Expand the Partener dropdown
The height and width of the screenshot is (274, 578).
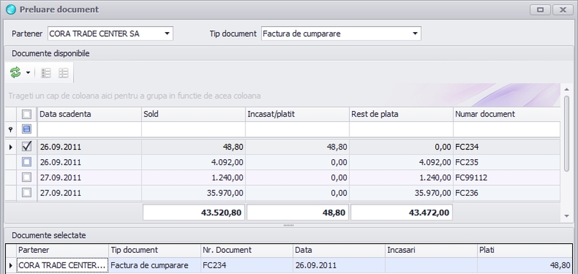167,33
